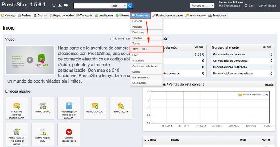This screenshot has width=280, height=147.
Task: Open the 'todo' search scope dropdown
Action: pyautogui.click(x=118, y=6)
